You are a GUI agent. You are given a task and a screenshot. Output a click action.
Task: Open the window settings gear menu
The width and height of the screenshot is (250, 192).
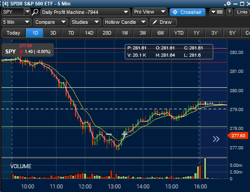point(228,4)
